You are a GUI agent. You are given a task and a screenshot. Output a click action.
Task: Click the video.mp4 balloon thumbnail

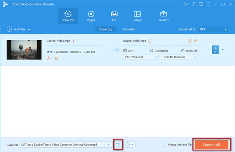pyautogui.click(x=24, y=50)
